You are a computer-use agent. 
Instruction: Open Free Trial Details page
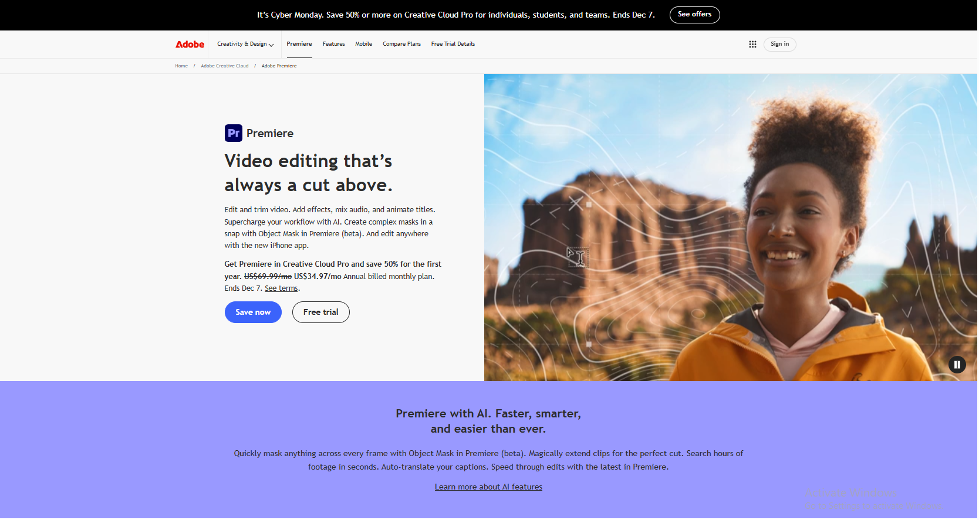(453, 44)
